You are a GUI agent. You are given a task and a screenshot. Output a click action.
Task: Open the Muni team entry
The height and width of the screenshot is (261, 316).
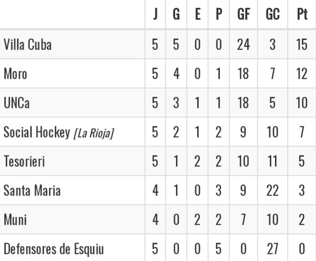pyautogui.click(x=14, y=220)
